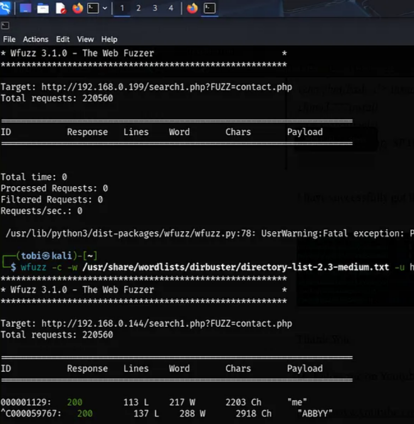
Task: Click the wfuzz command word
Action: coord(33,267)
